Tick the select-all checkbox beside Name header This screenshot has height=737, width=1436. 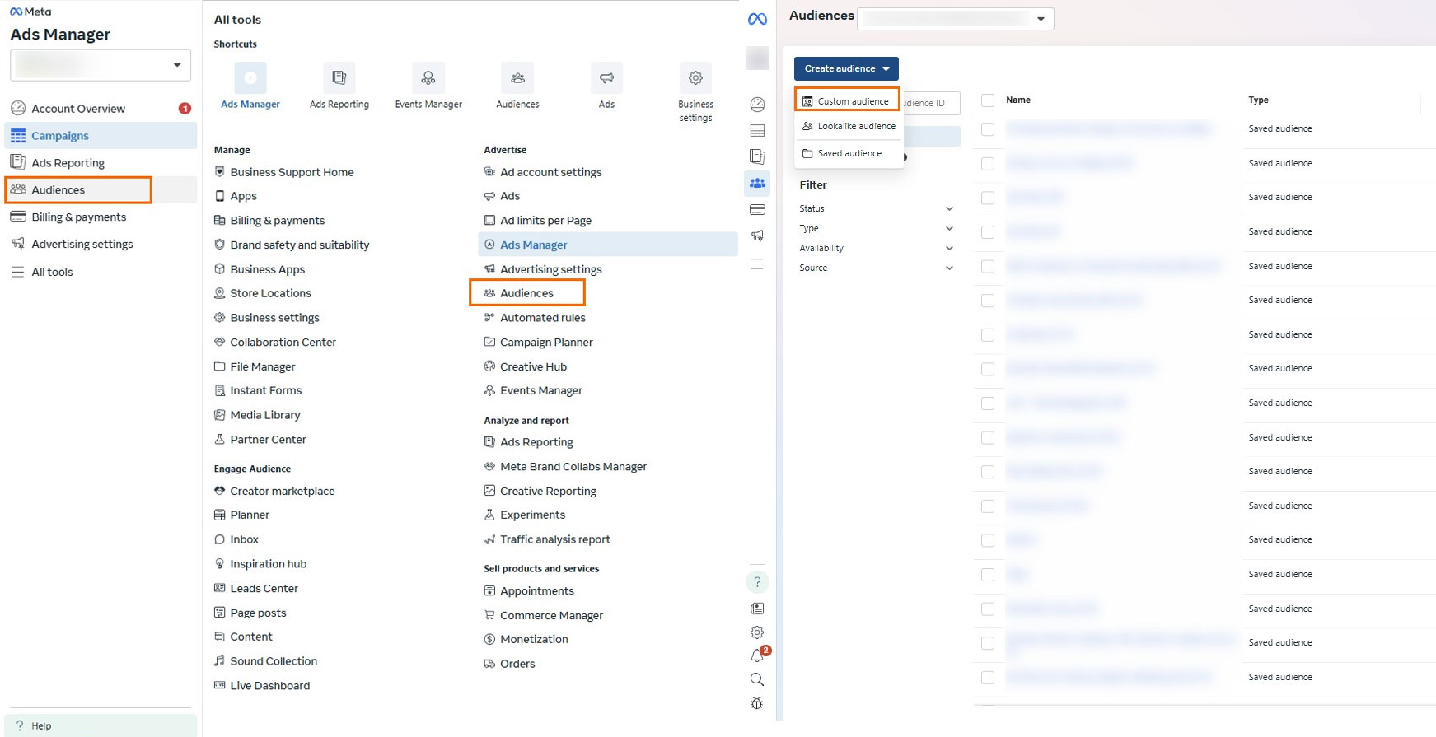point(988,100)
